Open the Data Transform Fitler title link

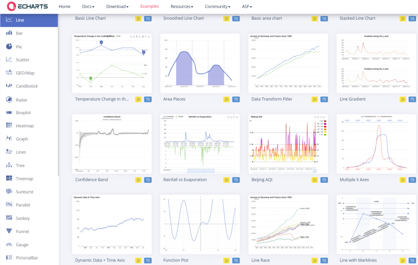click(272, 99)
